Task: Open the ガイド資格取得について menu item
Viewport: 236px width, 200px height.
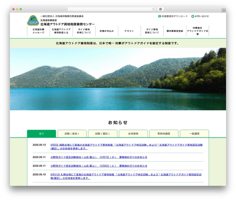Action: tap(84, 31)
